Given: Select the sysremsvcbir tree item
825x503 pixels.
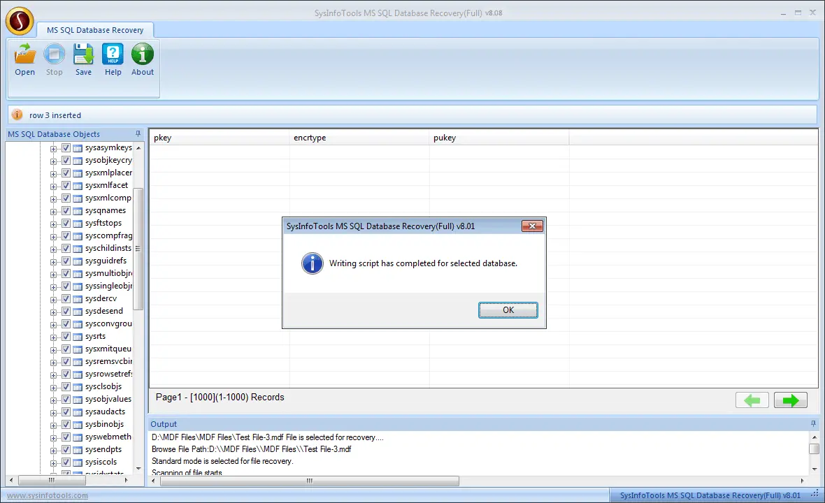Looking at the screenshot, I should tap(109, 361).
